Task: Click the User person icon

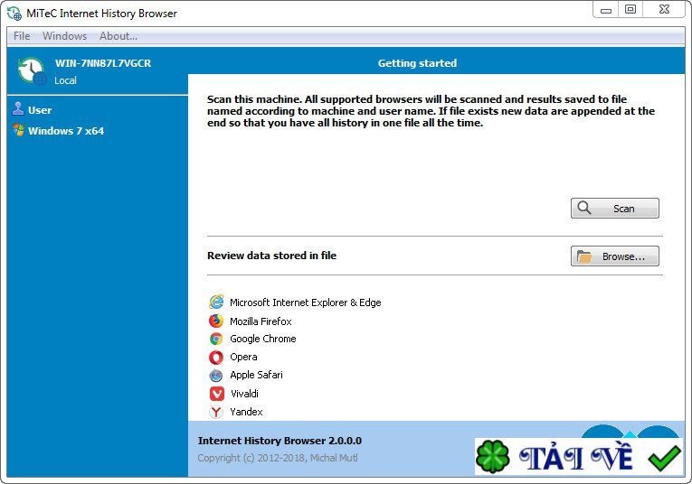Action: [x=18, y=108]
